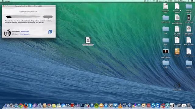Select the KeiNett Launcher folder
The width and height of the screenshot is (195, 109).
point(189,8)
